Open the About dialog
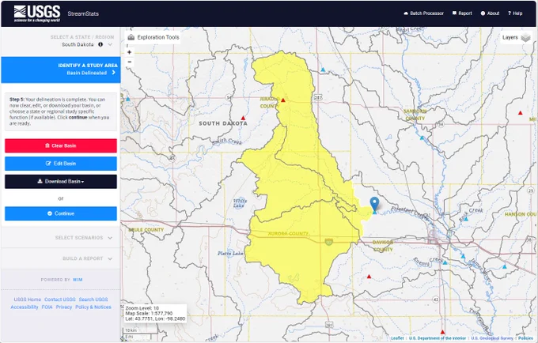The height and width of the screenshot is (343, 538). tap(490, 13)
